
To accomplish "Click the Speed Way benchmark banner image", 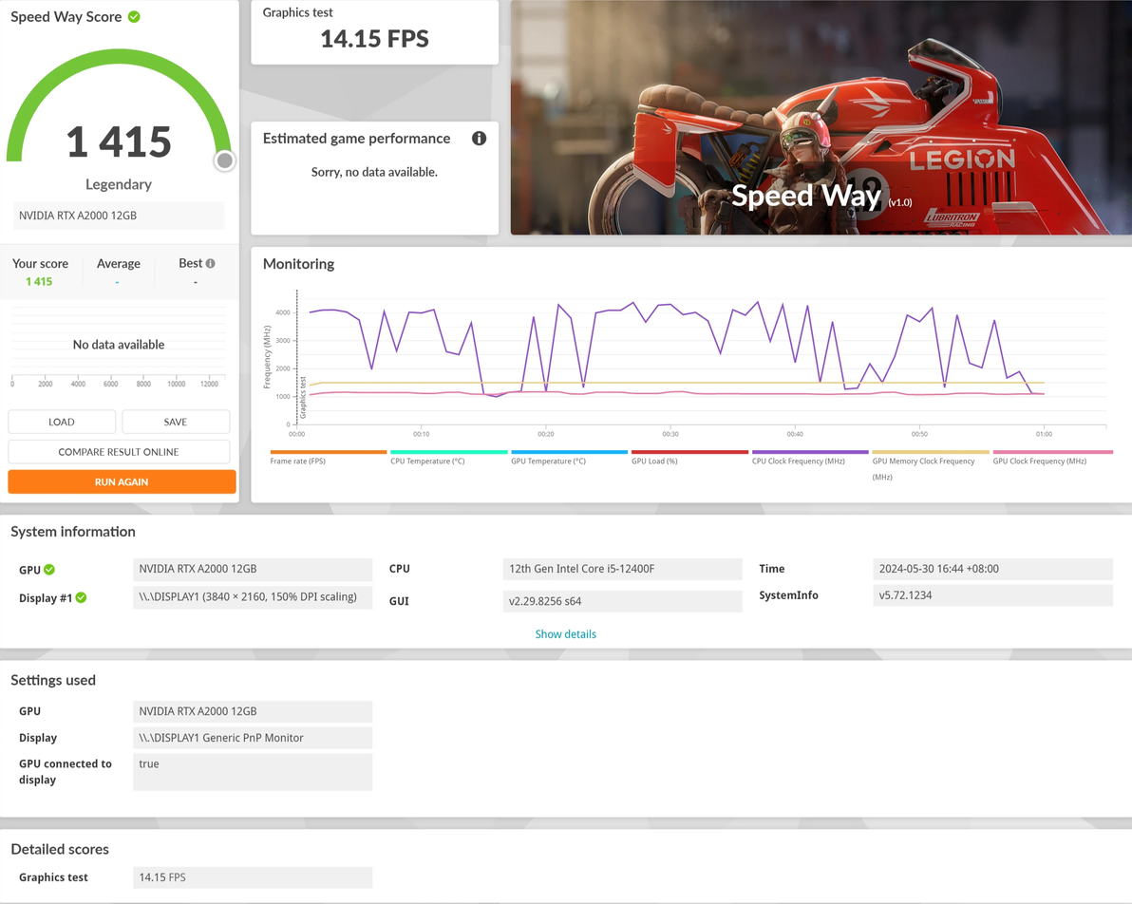I will tap(821, 117).
